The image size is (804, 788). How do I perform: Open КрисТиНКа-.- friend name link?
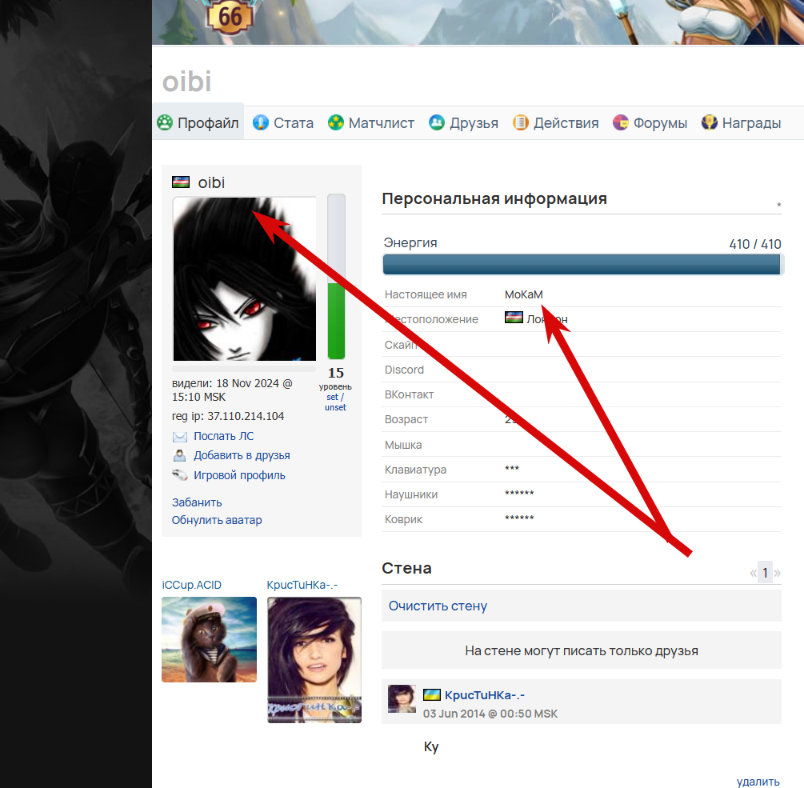(x=302, y=585)
